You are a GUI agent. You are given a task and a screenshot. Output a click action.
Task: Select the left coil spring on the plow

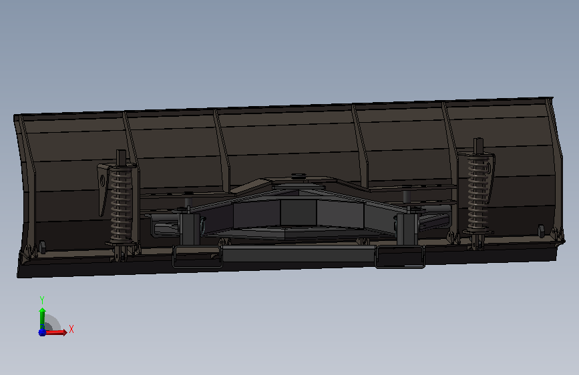click(x=121, y=204)
